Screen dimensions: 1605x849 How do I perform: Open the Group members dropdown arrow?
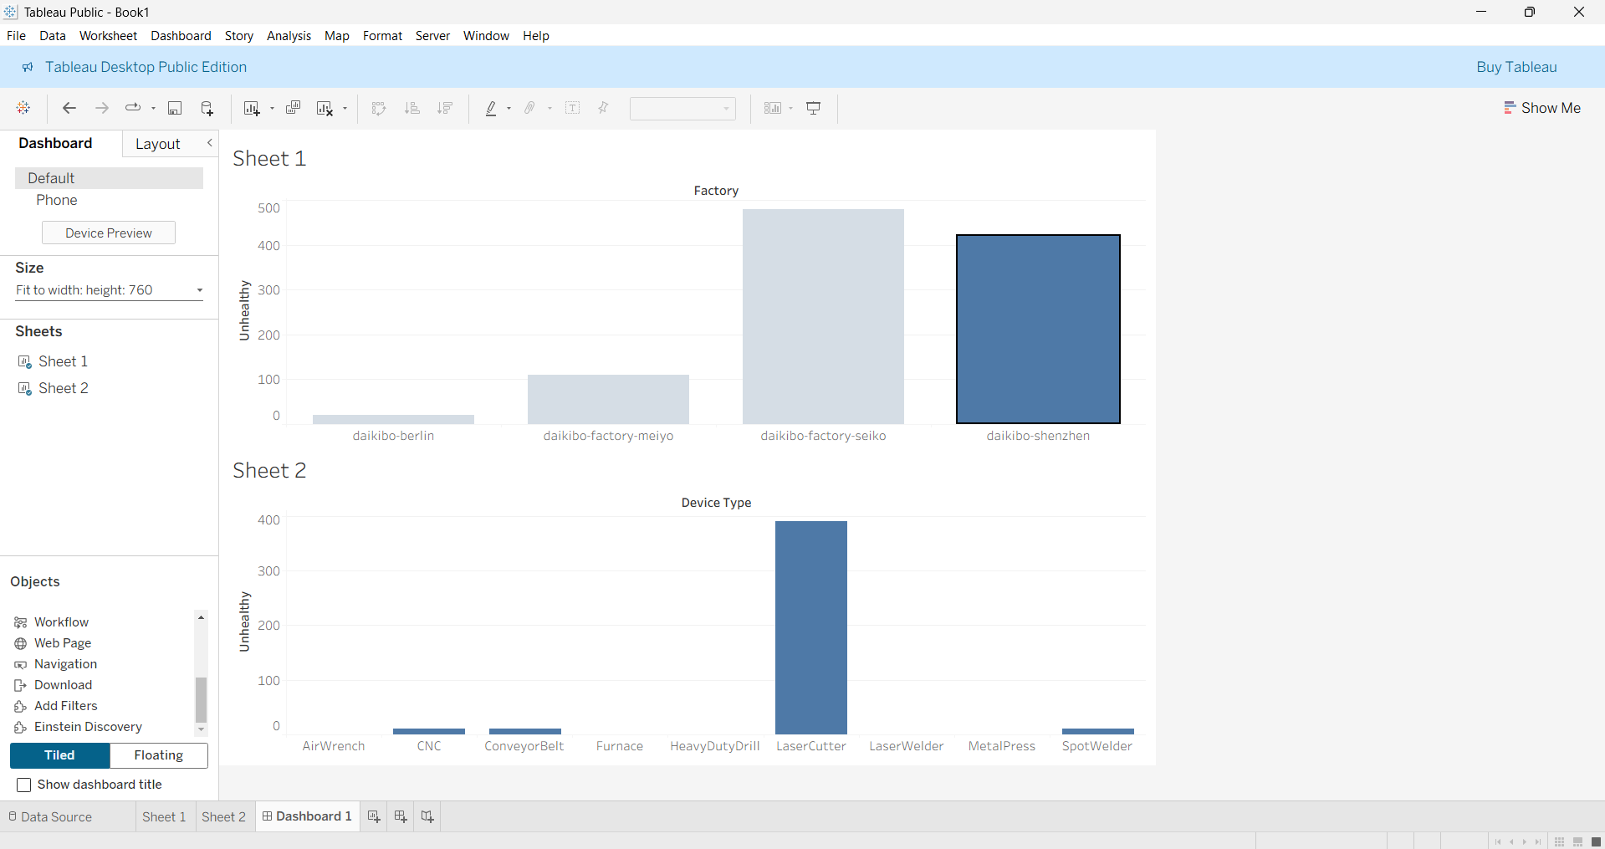549,108
